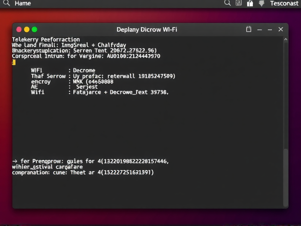Click the search icon left of Hame
Viewport: 301px width, 226px height.
pyautogui.click(x=6, y=3)
